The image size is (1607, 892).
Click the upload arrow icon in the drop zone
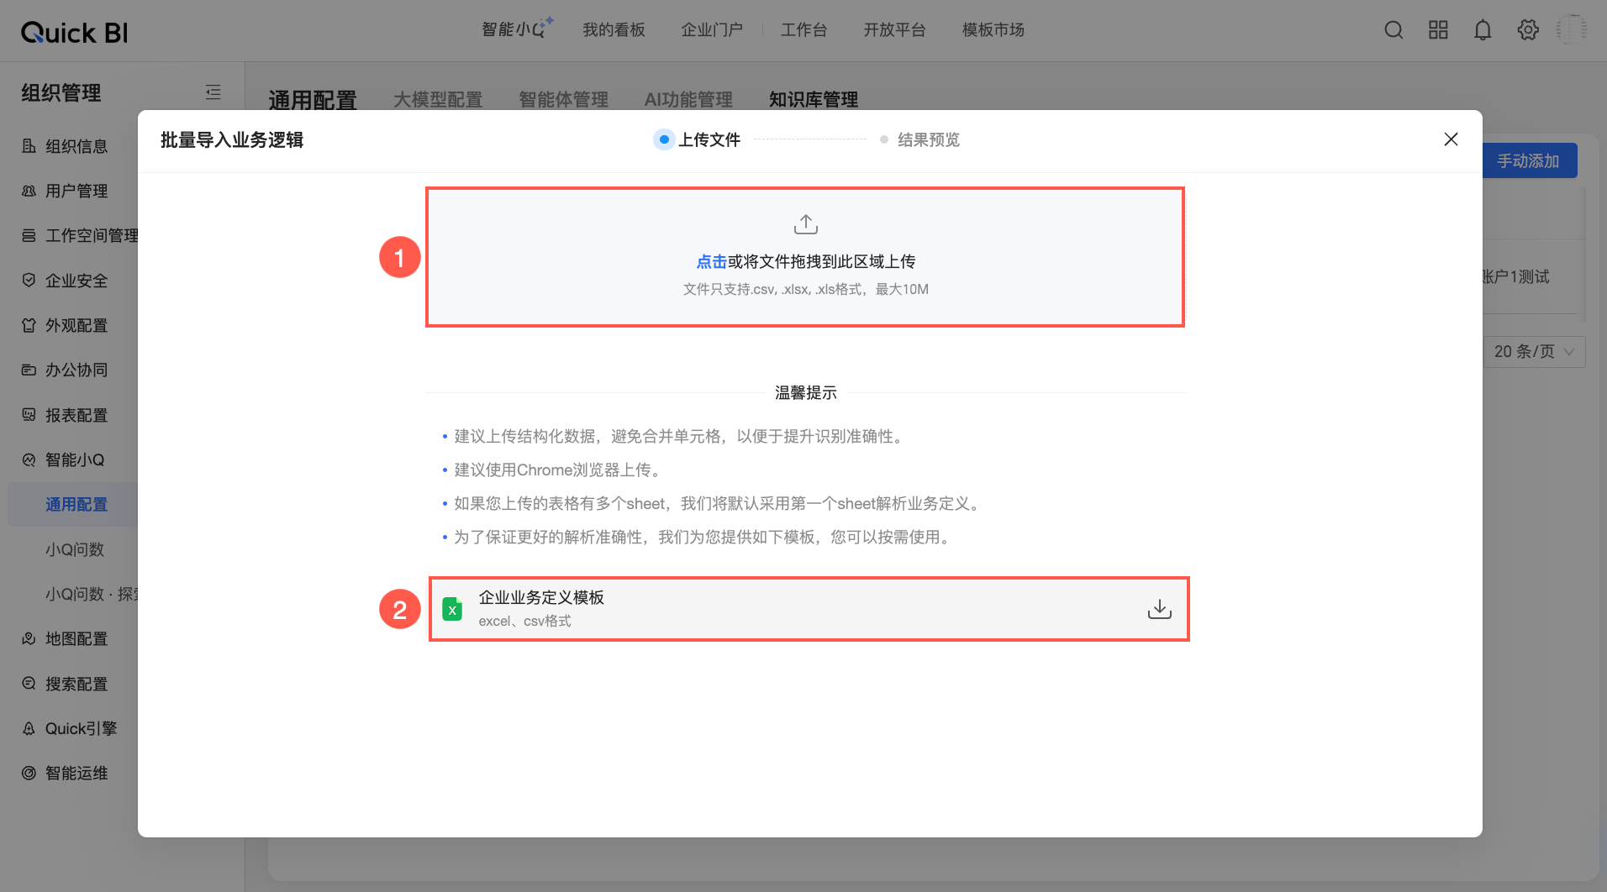tap(805, 224)
